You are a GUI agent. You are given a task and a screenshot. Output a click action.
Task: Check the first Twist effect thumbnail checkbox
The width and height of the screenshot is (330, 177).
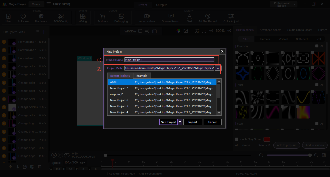click(237, 91)
